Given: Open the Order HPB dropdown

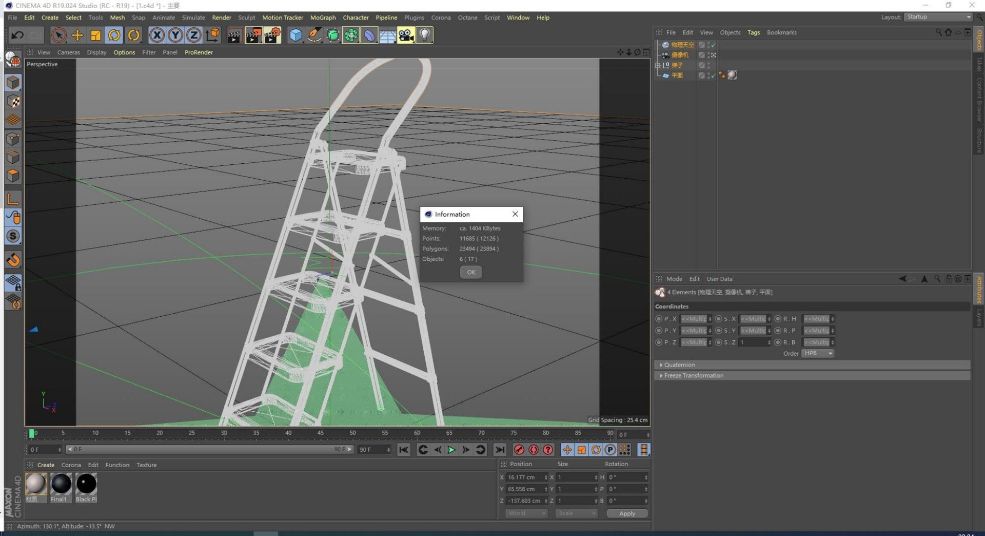Looking at the screenshot, I should click(818, 353).
